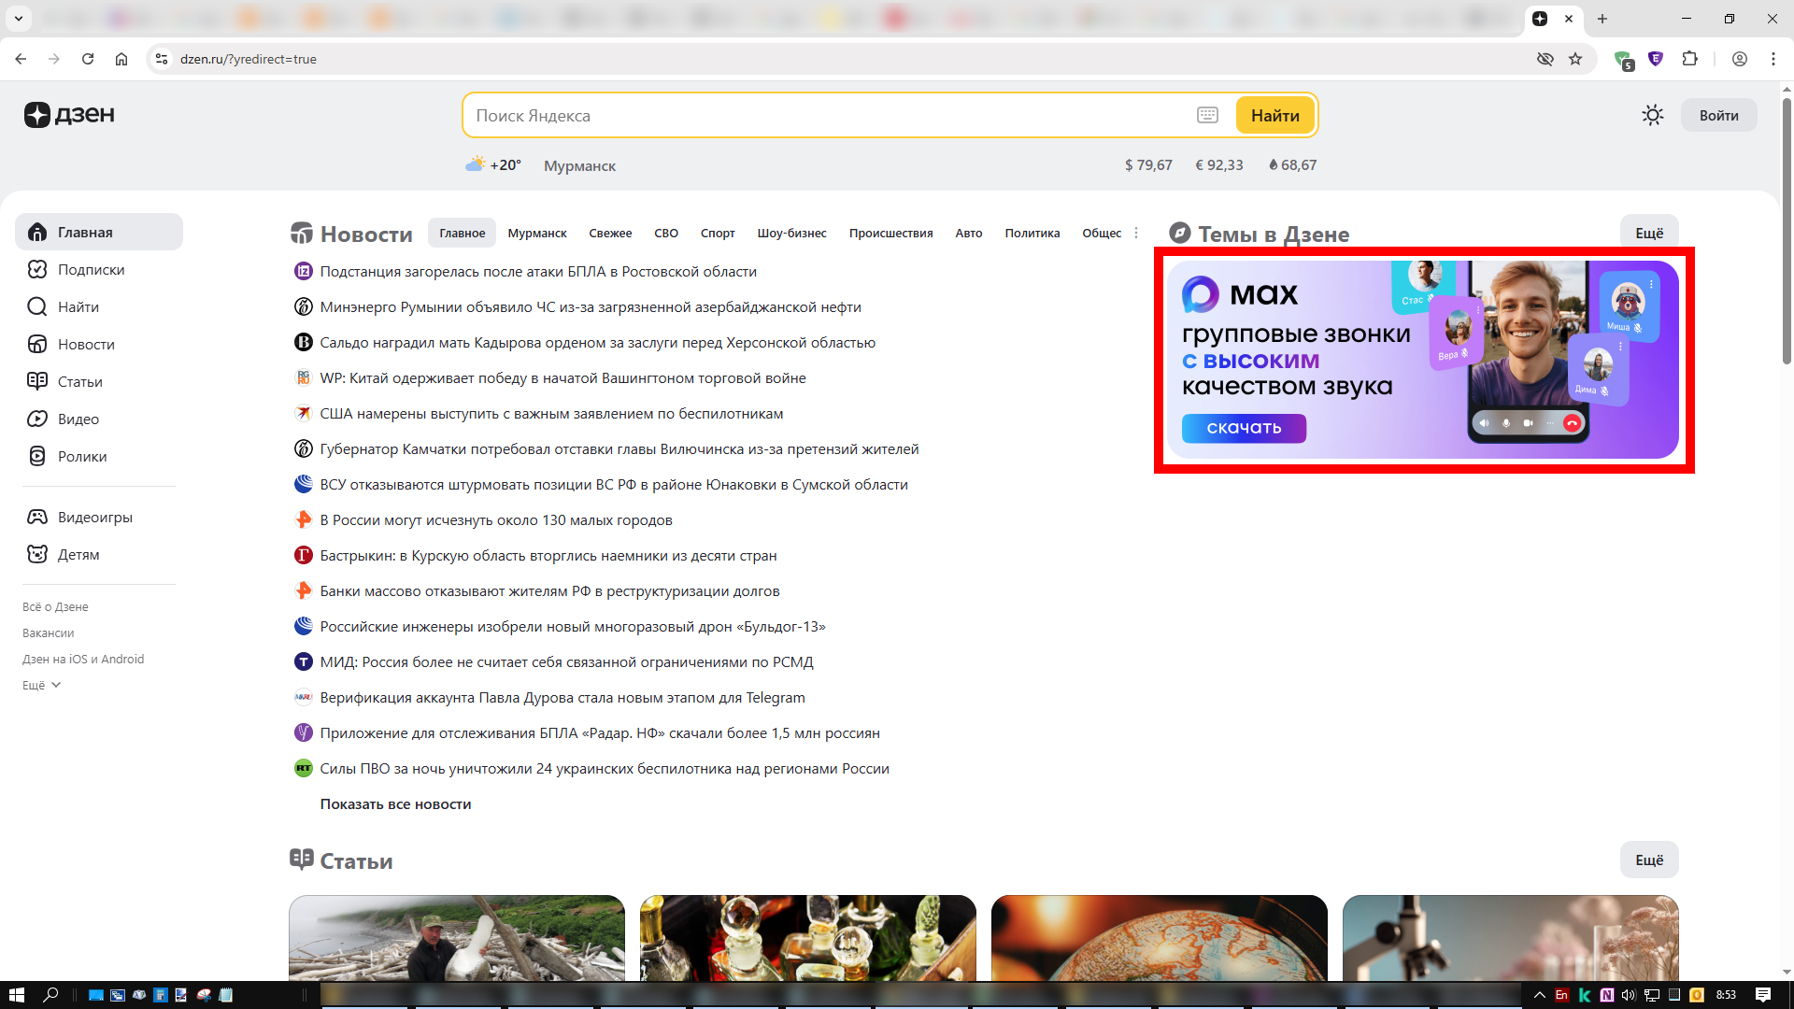Open the Детям sidebar icon
This screenshot has width=1794, height=1009.
point(36,554)
